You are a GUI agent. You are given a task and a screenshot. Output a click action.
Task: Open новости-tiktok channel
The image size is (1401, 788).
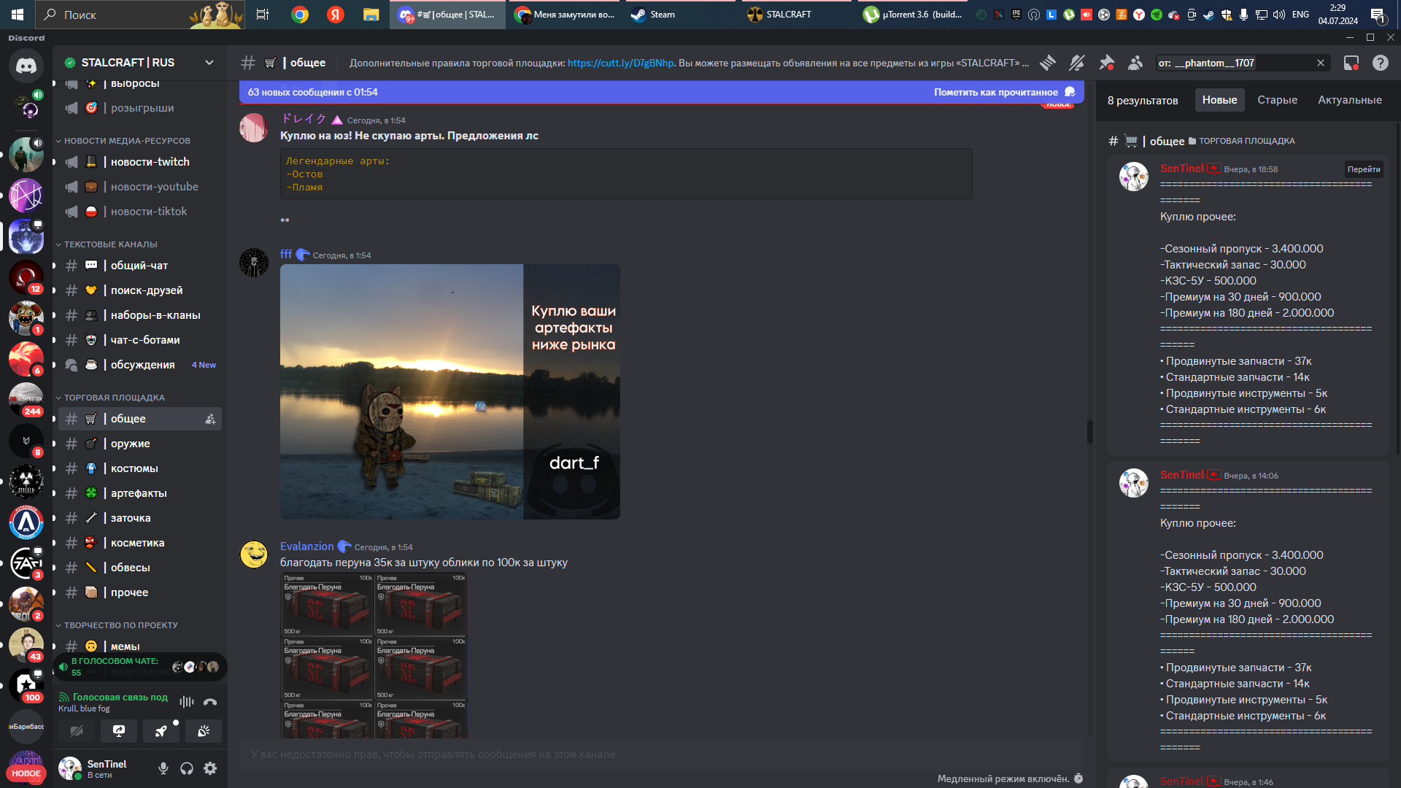[x=140, y=212]
